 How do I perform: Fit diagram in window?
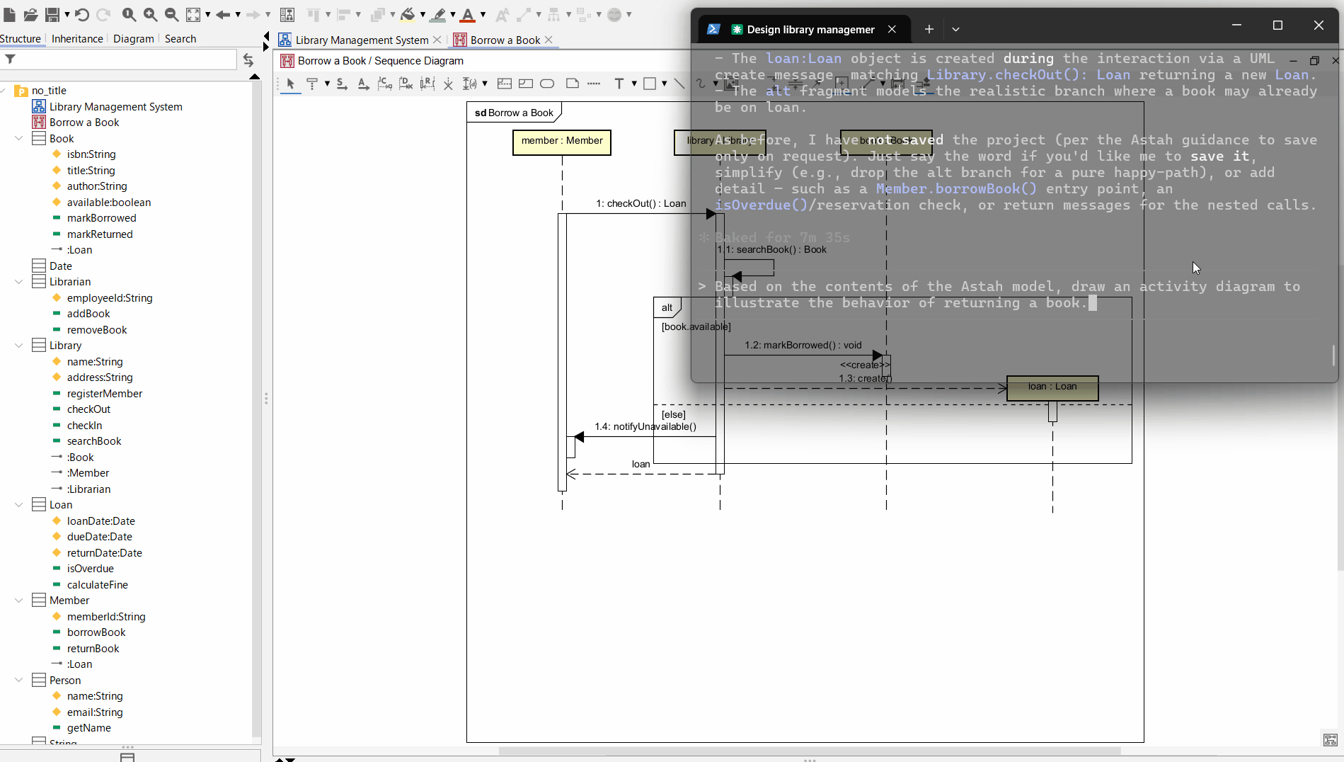click(x=193, y=14)
